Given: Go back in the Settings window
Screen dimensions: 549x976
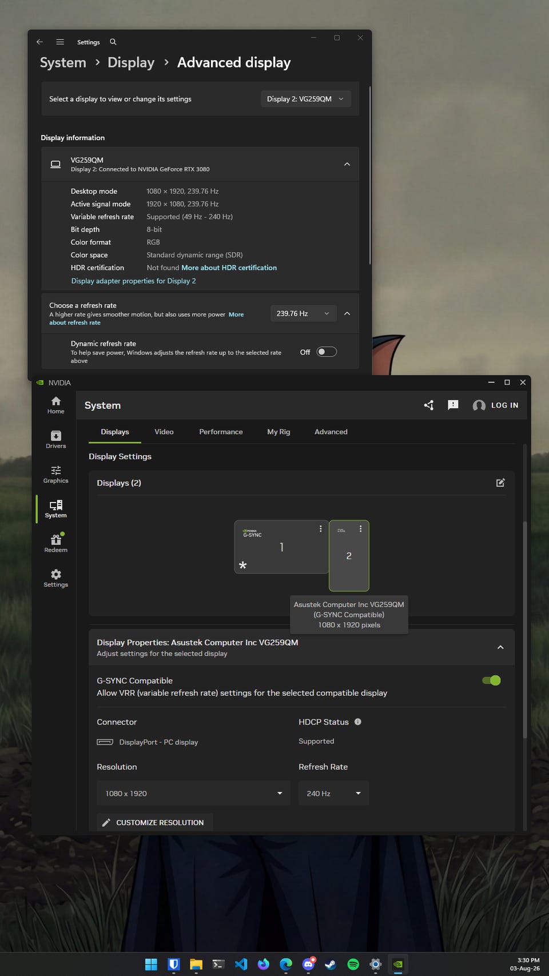Looking at the screenshot, I should (x=39, y=42).
